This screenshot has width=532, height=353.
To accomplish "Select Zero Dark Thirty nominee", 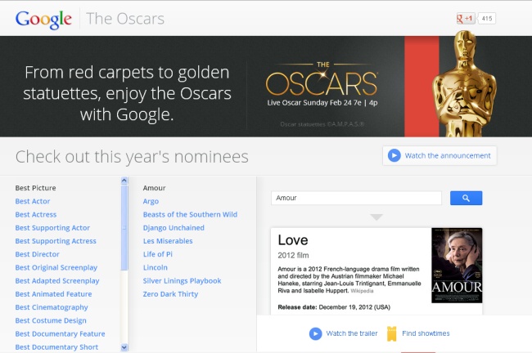I will pyautogui.click(x=170, y=294).
